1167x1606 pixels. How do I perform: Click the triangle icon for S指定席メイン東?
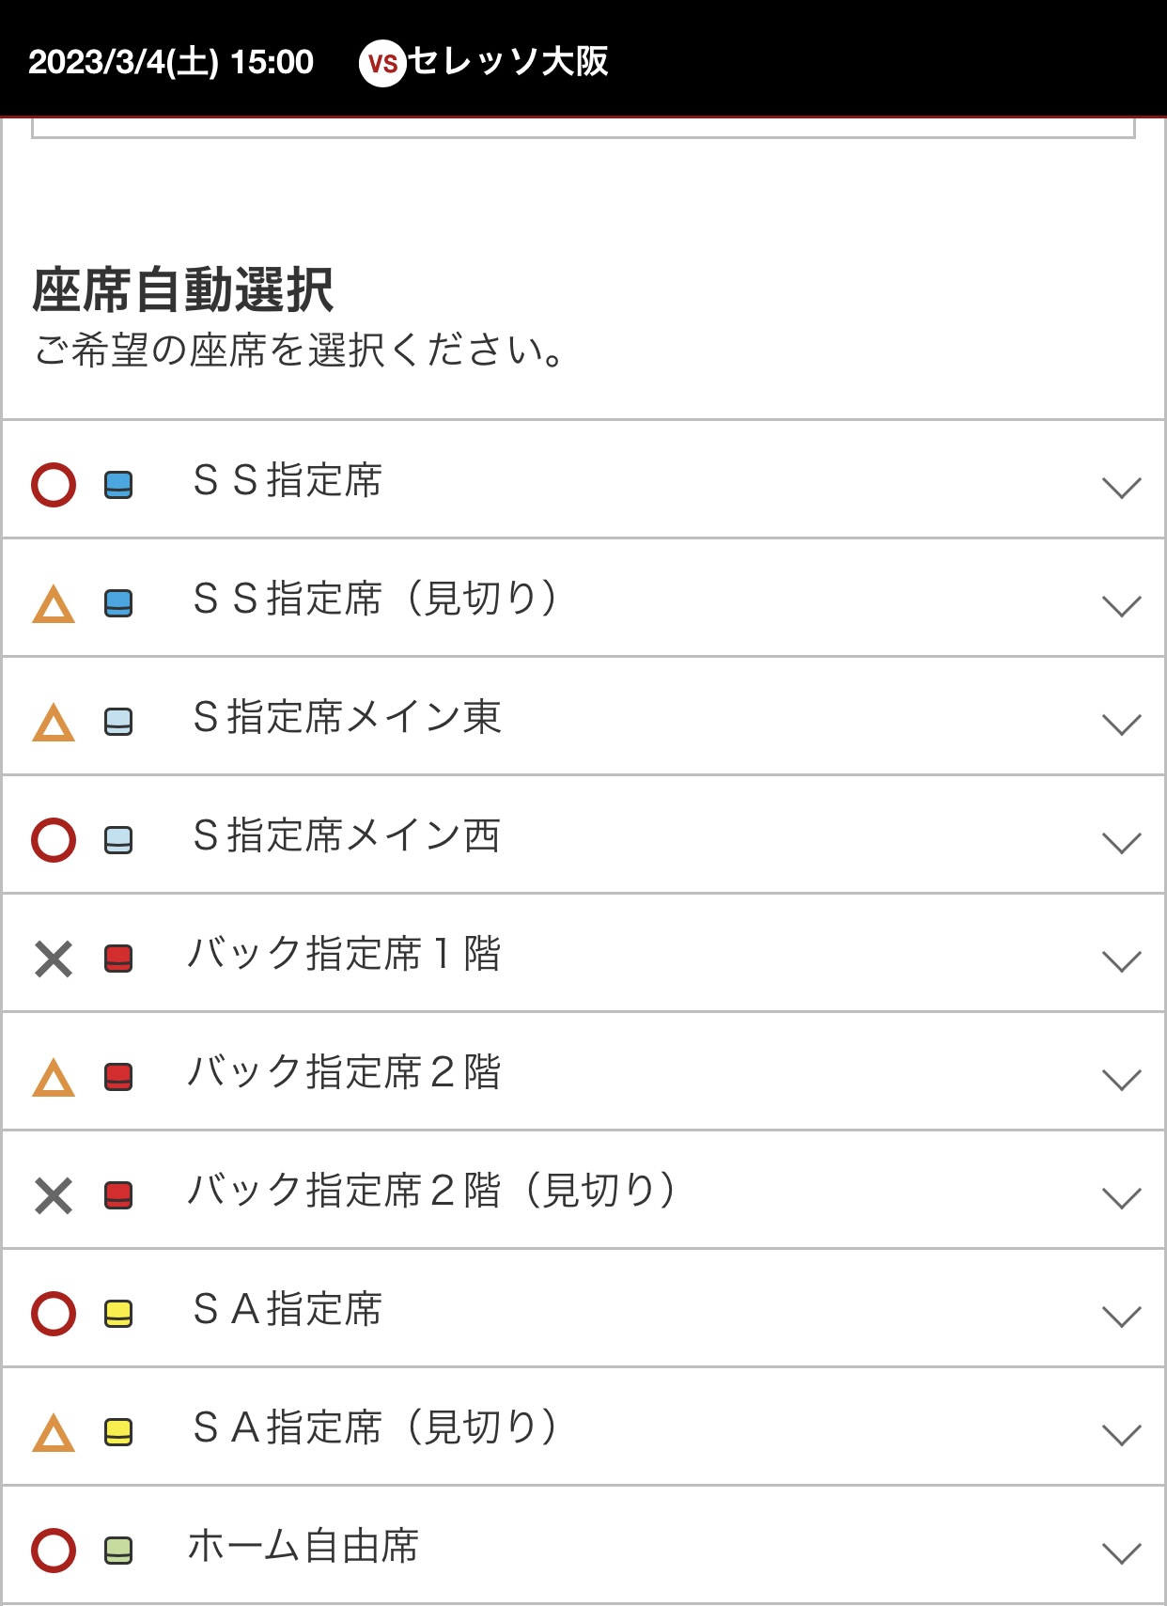coord(54,723)
